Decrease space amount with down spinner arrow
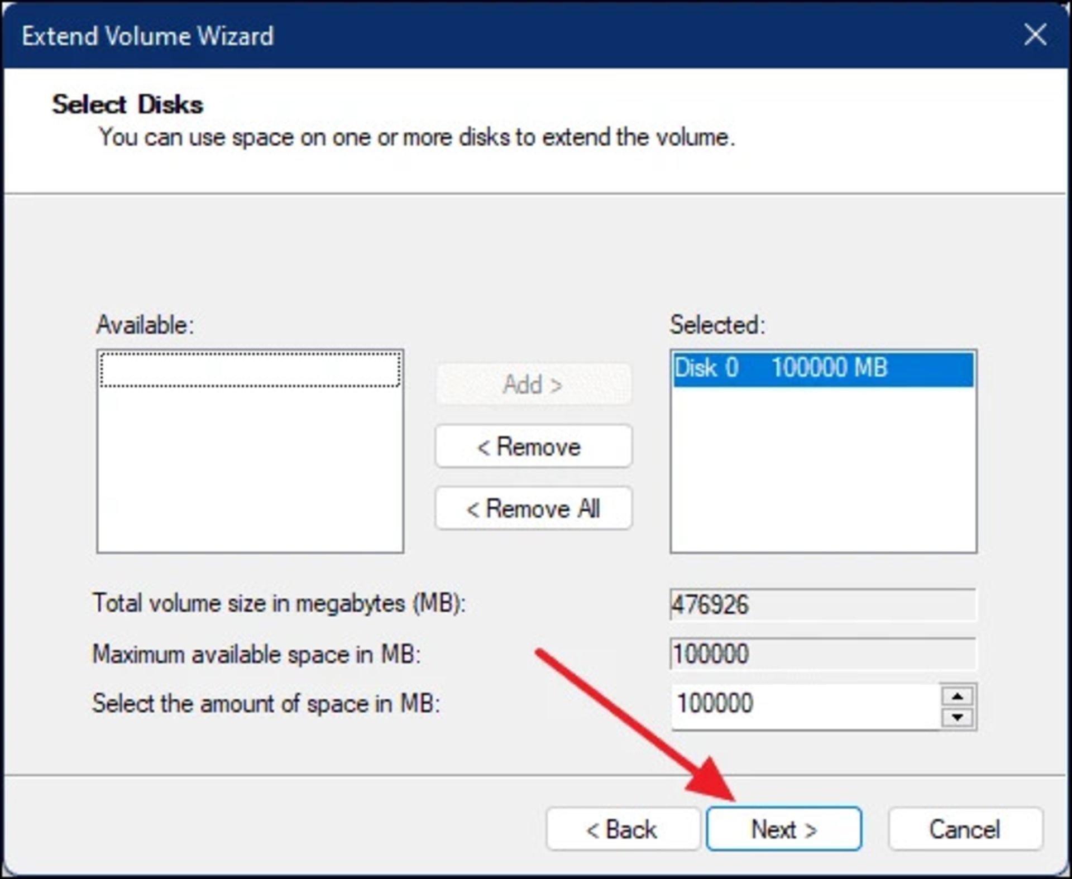The height and width of the screenshot is (879, 1072). (x=957, y=717)
